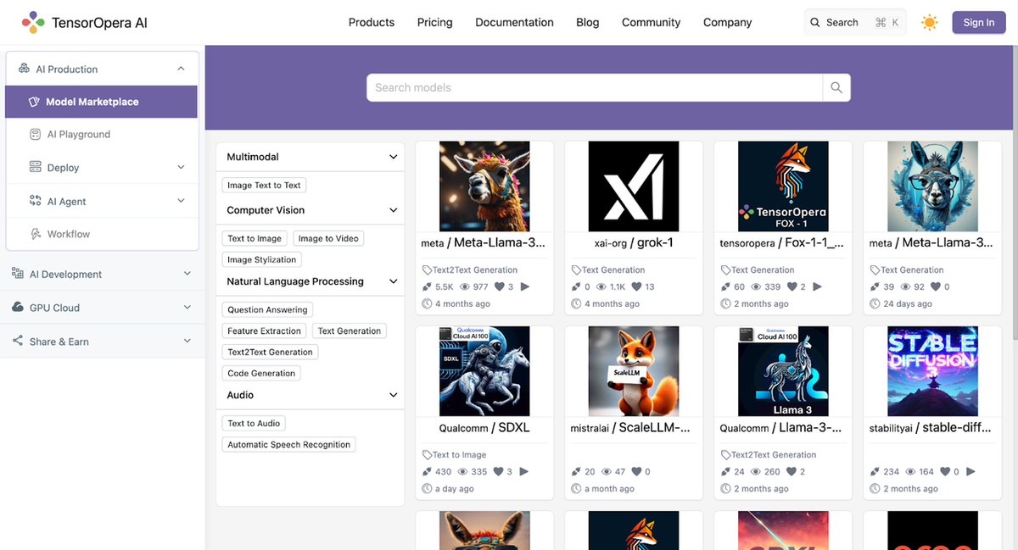Open Documentation from the top navigation

(x=514, y=22)
